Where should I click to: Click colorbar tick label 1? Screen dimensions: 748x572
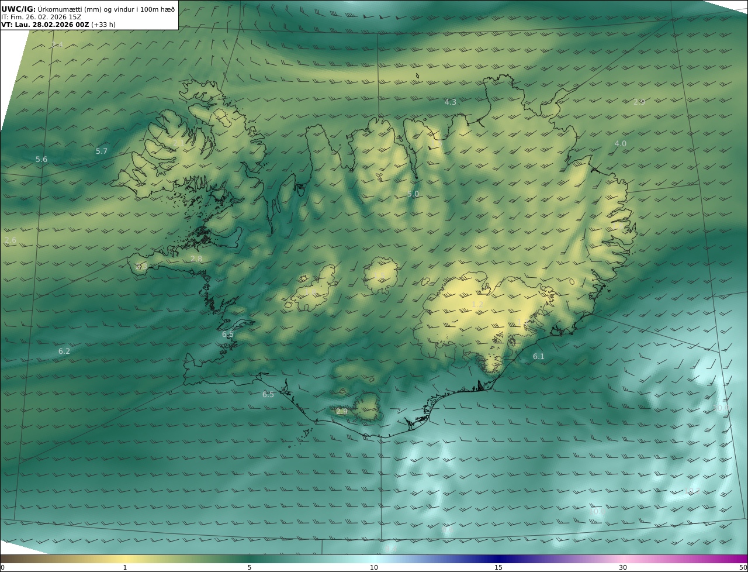[125, 567]
